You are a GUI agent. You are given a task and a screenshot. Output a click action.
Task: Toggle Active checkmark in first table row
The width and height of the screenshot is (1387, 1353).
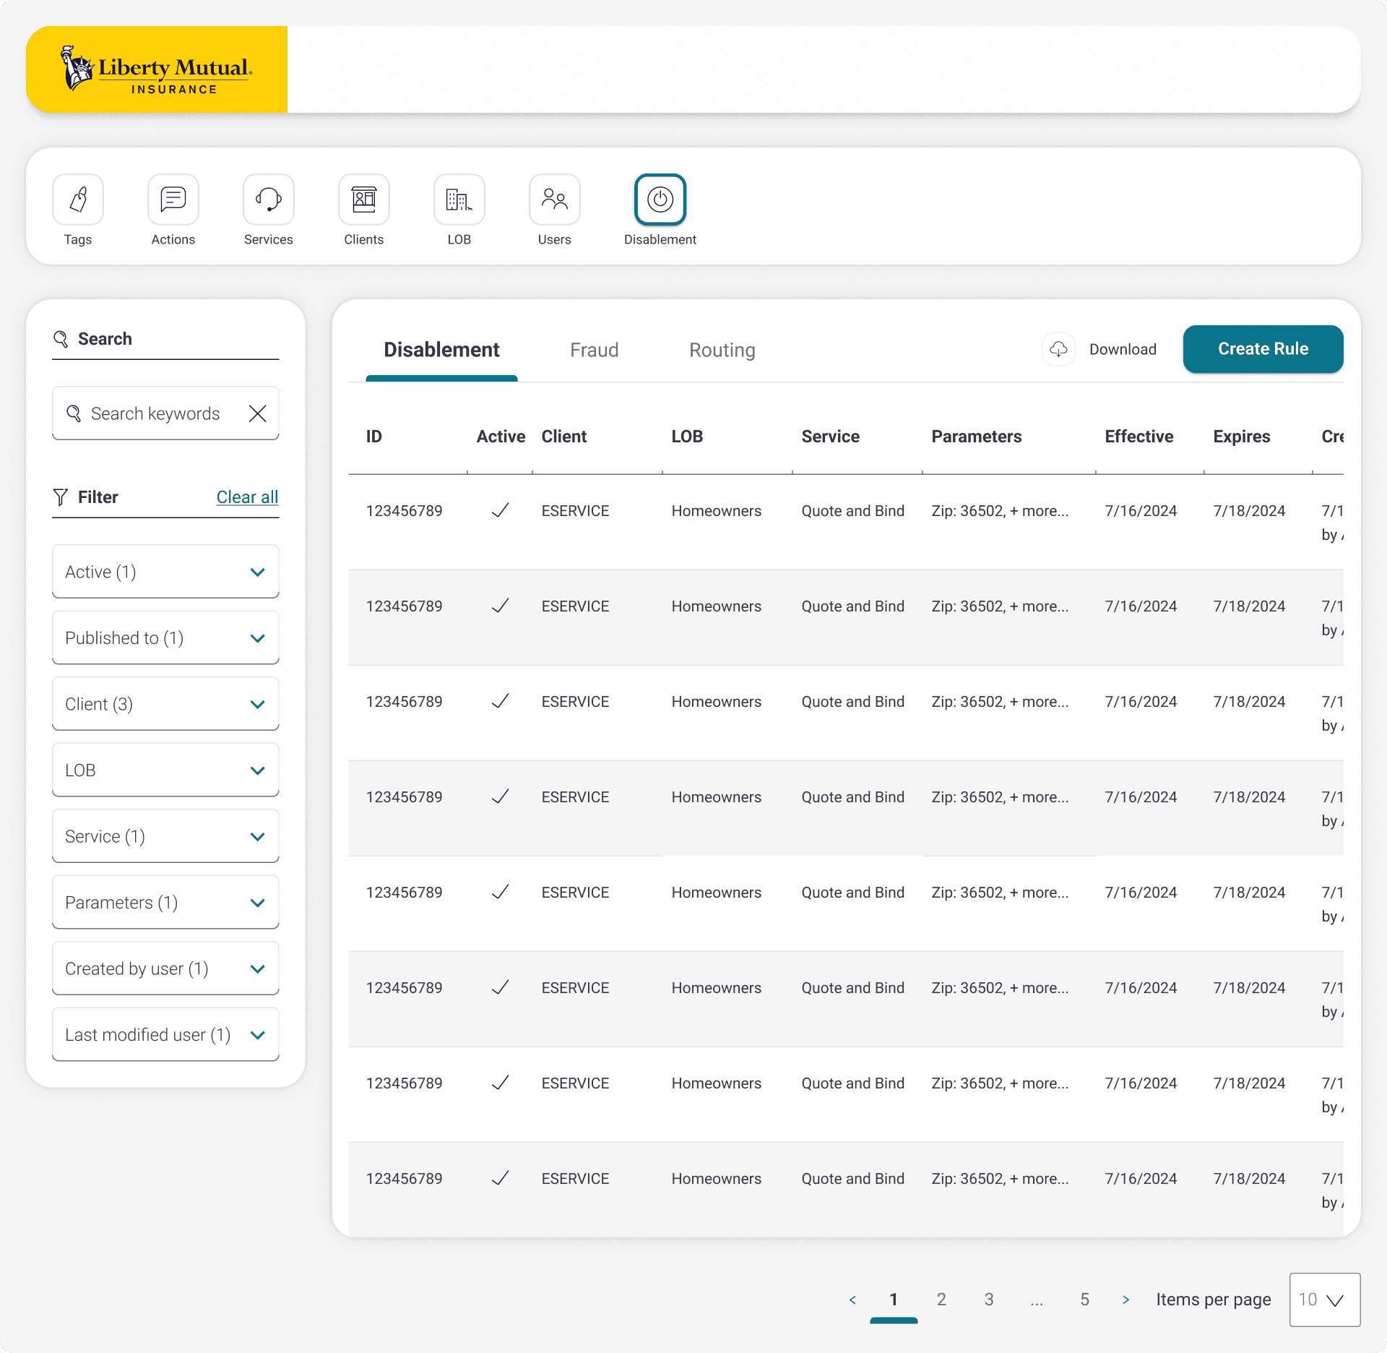click(500, 510)
